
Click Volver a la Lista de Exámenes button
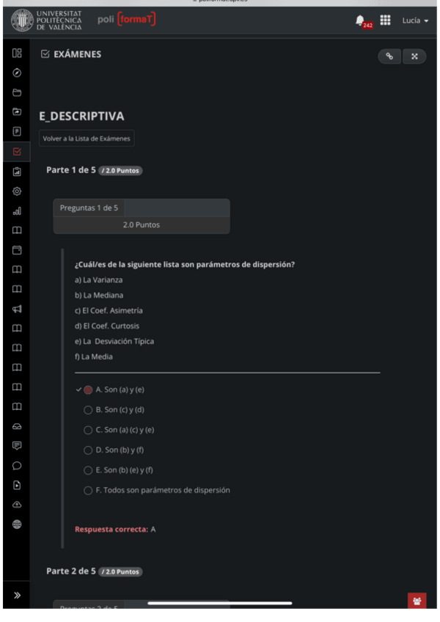(87, 139)
